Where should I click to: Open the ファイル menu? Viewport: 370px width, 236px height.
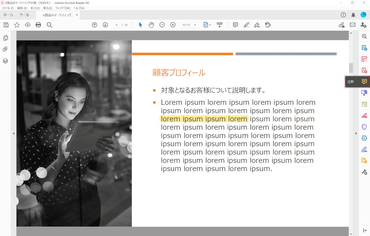click(8, 8)
